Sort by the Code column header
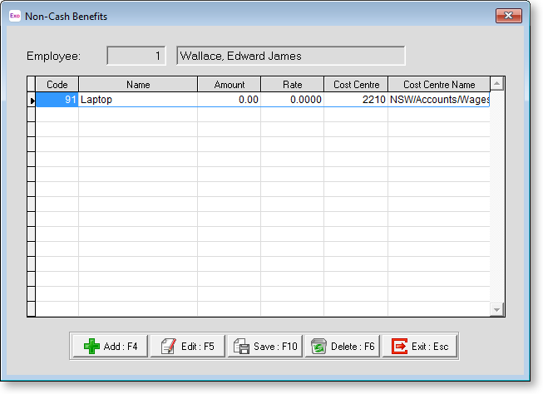This screenshot has height=394, width=543. (57, 84)
